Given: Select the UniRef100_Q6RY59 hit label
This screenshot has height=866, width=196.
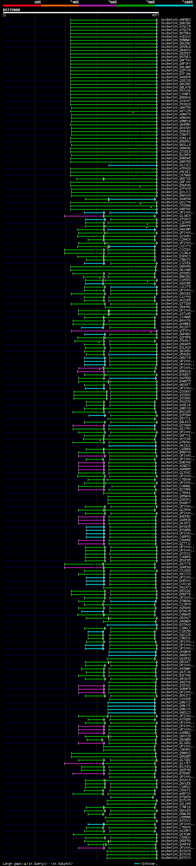Looking at the screenshot, I should pyautogui.click(x=176, y=162).
